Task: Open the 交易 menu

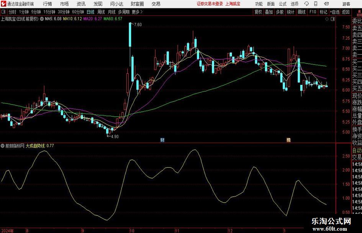Action: (156, 4)
